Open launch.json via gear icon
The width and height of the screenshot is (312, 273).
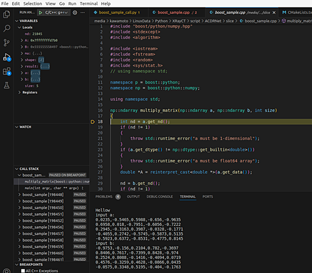[x=75, y=13]
